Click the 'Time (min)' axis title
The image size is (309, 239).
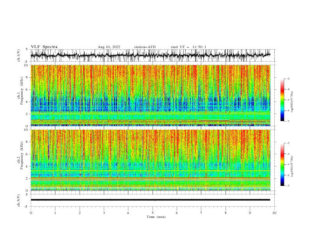pos(156,217)
